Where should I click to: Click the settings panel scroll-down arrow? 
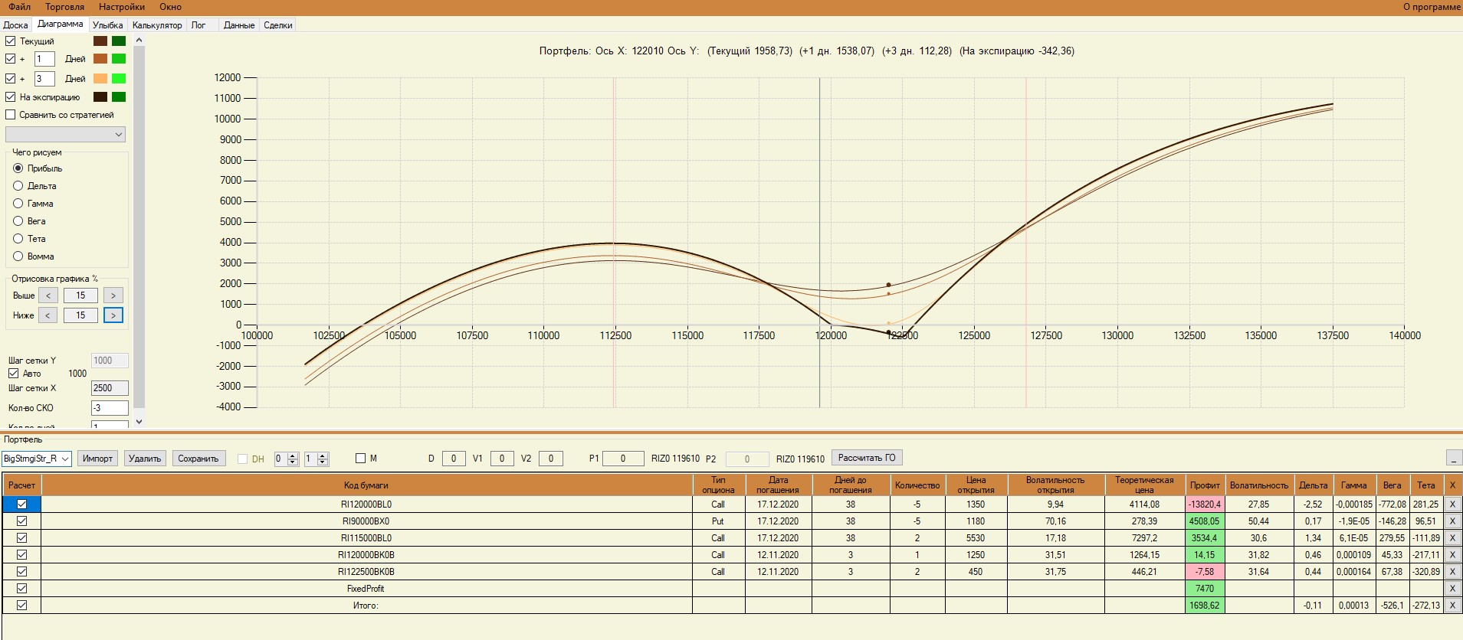(139, 421)
